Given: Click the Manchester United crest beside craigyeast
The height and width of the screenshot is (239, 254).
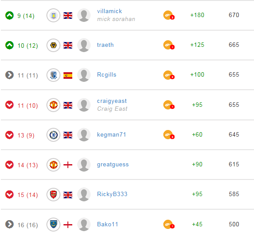Looking at the screenshot, I should 53,105.
